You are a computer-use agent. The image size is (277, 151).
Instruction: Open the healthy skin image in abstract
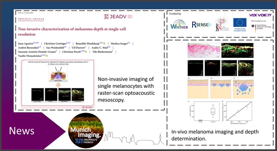[37, 94]
